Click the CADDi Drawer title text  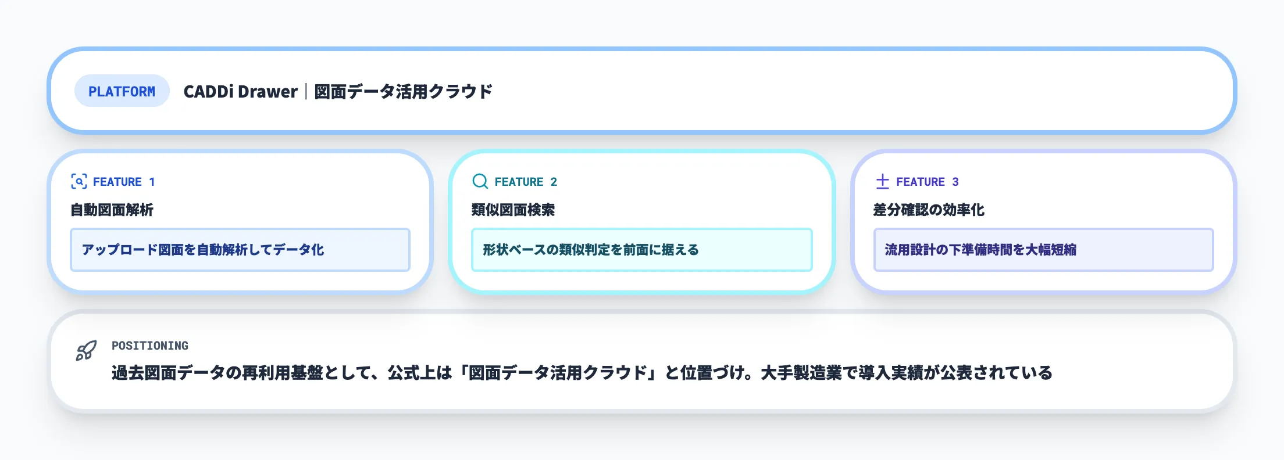pyautogui.click(x=240, y=92)
